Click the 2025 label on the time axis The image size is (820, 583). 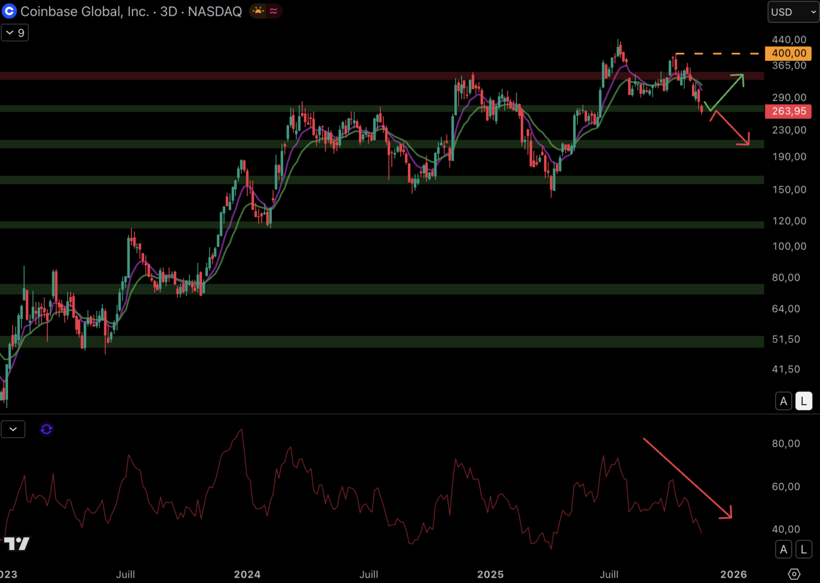490,574
